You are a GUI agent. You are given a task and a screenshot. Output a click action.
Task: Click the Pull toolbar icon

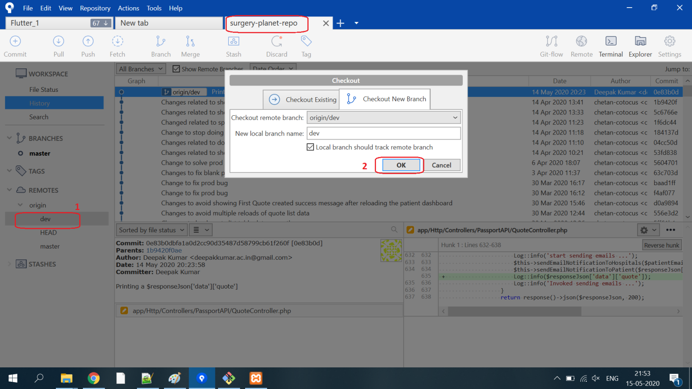tap(59, 46)
